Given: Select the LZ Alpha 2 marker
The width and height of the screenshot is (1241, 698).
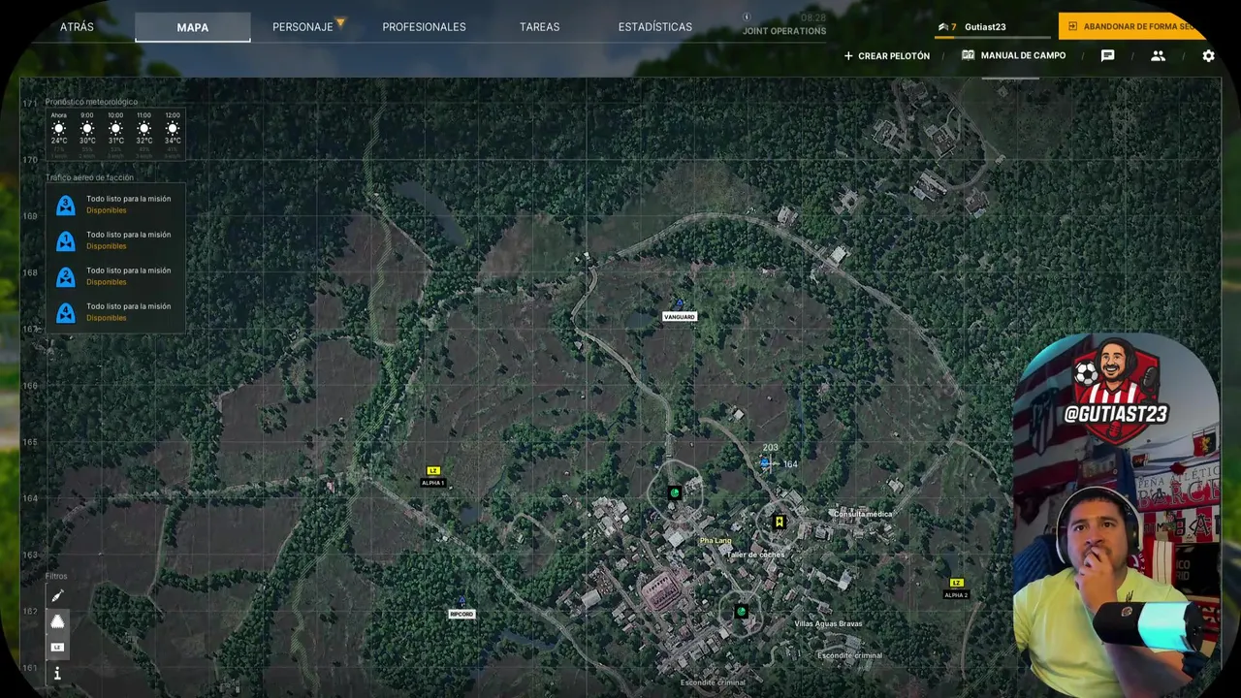Looking at the screenshot, I should click(956, 588).
